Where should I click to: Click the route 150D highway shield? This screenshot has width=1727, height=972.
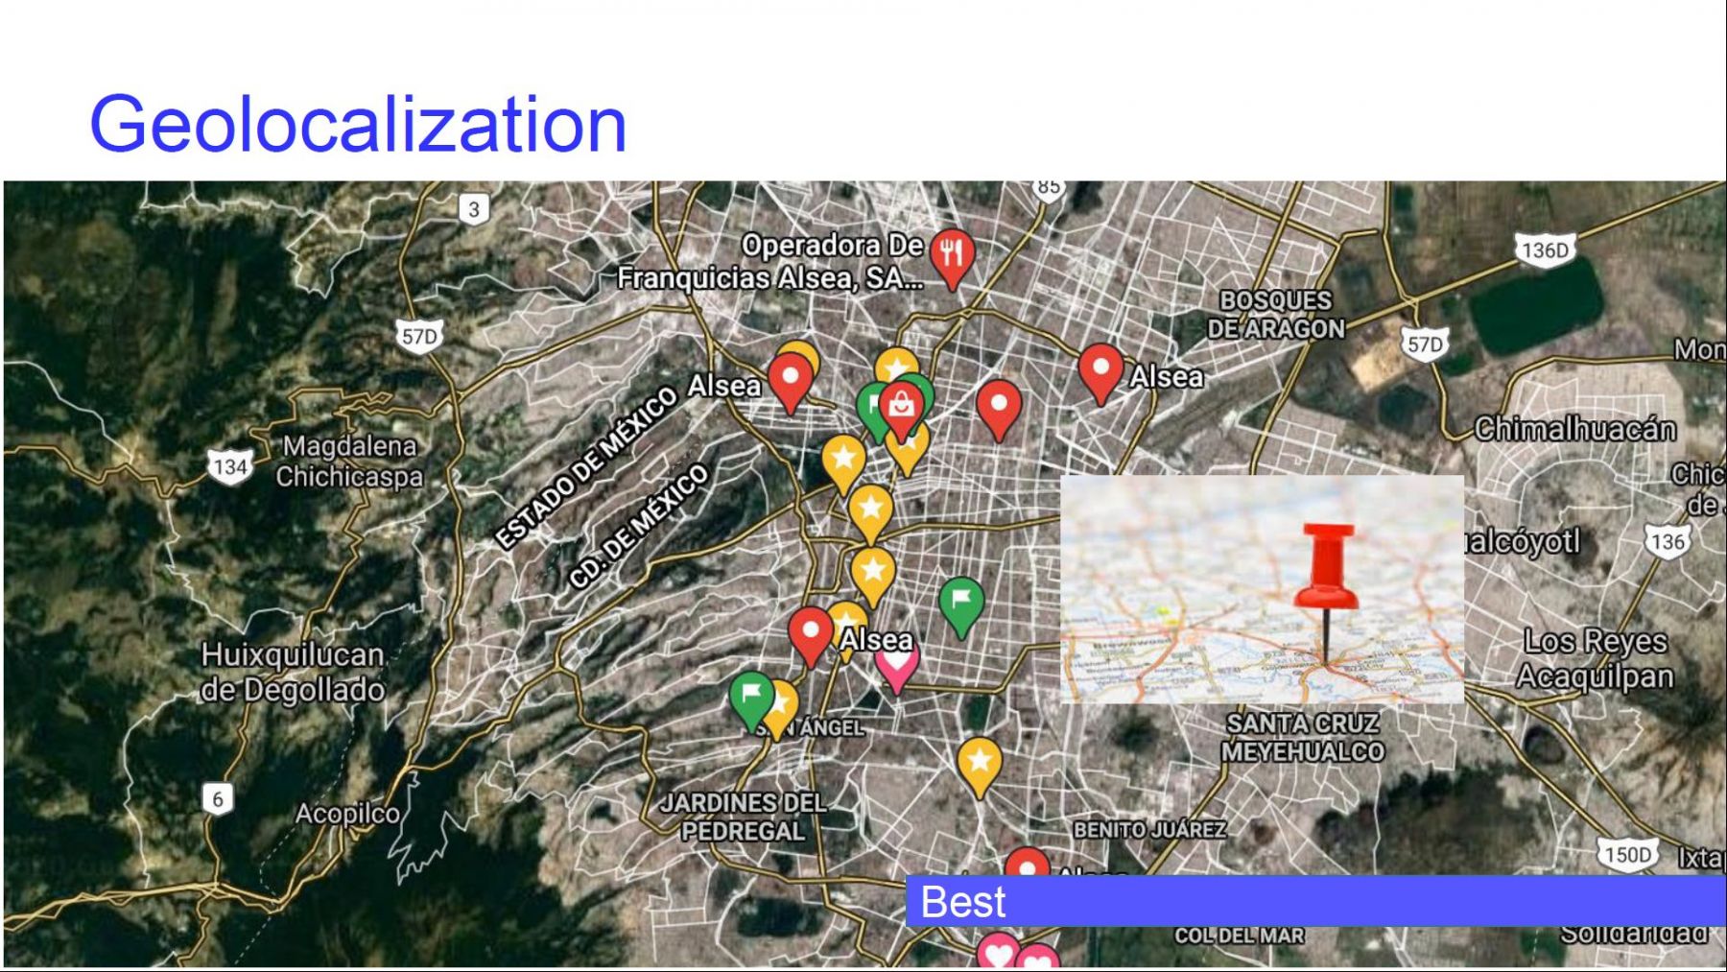(1626, 854)
